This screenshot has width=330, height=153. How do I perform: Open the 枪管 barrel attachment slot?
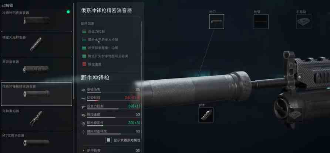(261, 22)
